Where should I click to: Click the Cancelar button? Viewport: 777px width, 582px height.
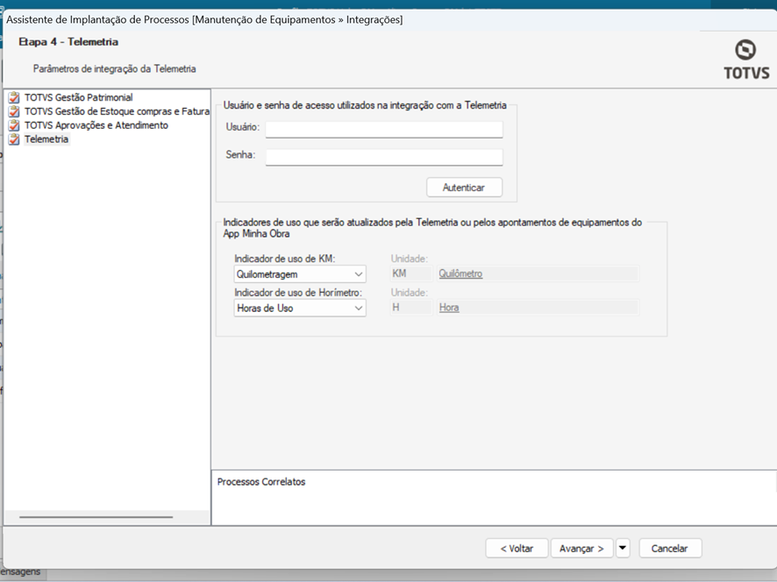tap(670, 549)
